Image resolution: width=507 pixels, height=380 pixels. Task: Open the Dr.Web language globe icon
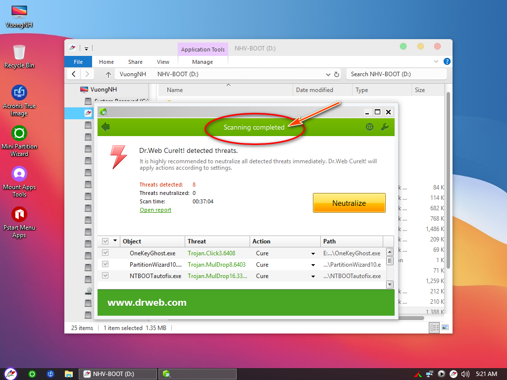tap(369, 127)
